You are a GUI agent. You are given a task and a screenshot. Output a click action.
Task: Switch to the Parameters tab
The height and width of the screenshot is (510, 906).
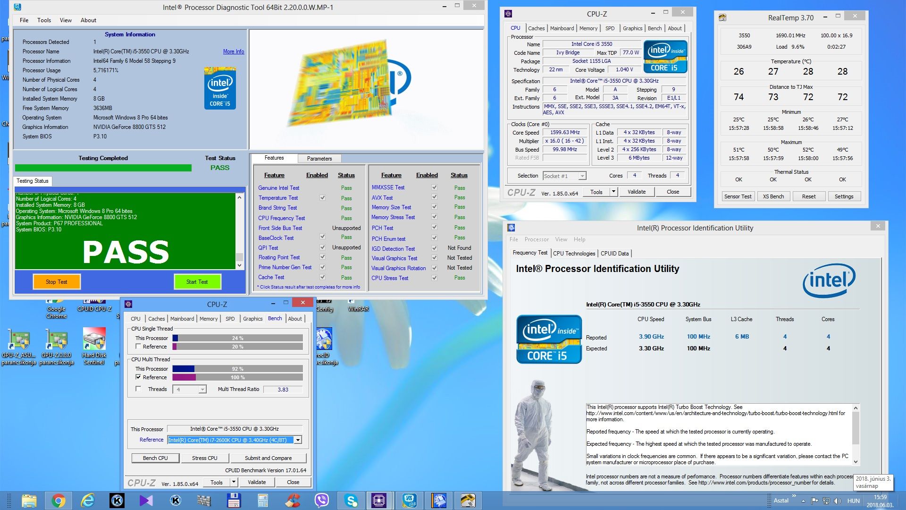pyautogui.click(x=319, y=159)
